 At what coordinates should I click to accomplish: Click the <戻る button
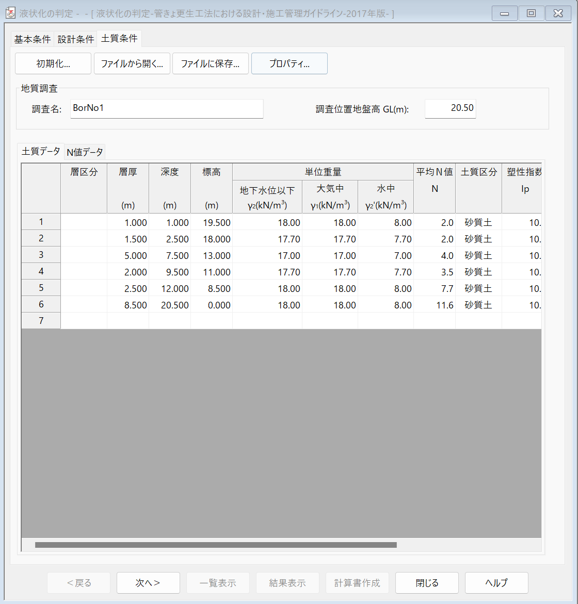(78, 583)
